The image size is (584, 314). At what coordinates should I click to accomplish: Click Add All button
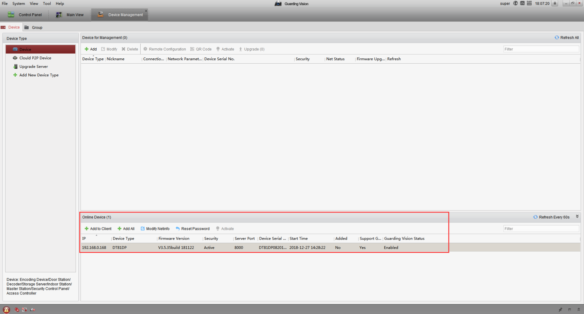[126, 229]
